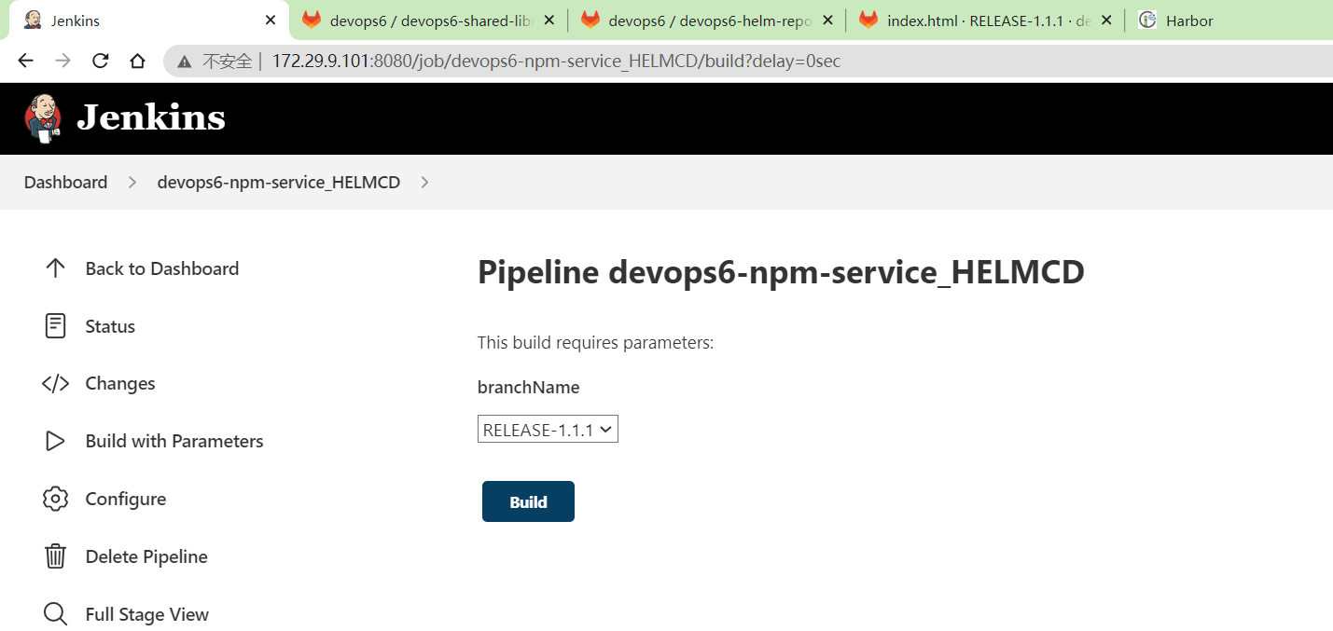Viewport: 1333px width, 631px height.
Task: Click the Harbor tab favicon
Action: coord(1147,21)
